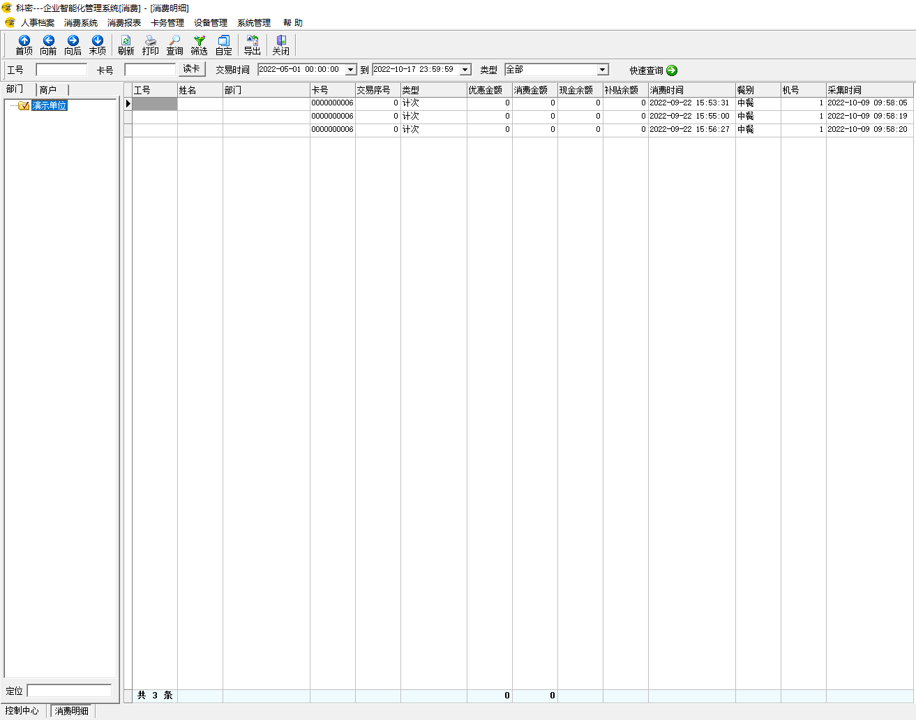Click cell 2022-10-09 09:58:19
Image resolution: width=916 pixels, height=720 pixels.
[870, 117]
